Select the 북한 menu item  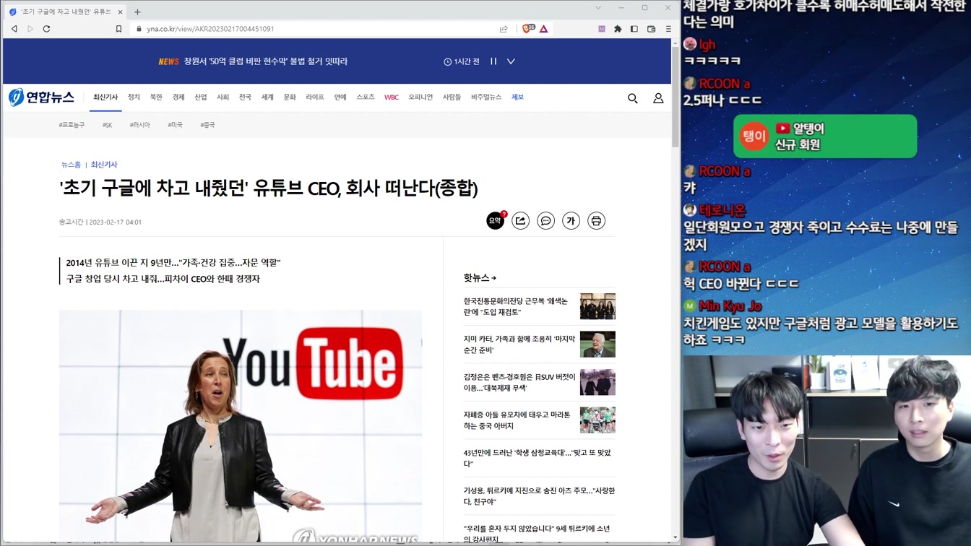[x=156, y=97]
